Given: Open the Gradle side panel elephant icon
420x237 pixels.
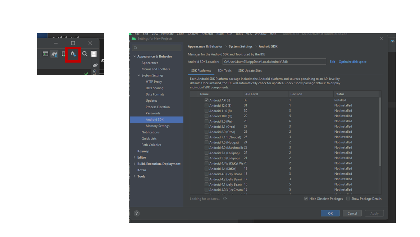Looking at the screenshot, I should click(x=95, y=65).
